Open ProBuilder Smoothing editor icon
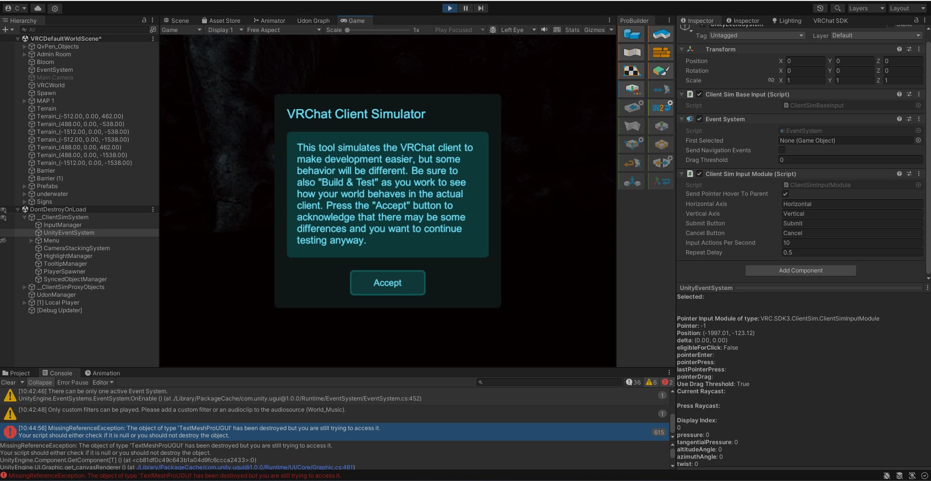 632,52
